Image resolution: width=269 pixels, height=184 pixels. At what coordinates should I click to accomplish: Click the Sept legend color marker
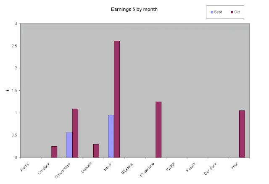[212, 12]
